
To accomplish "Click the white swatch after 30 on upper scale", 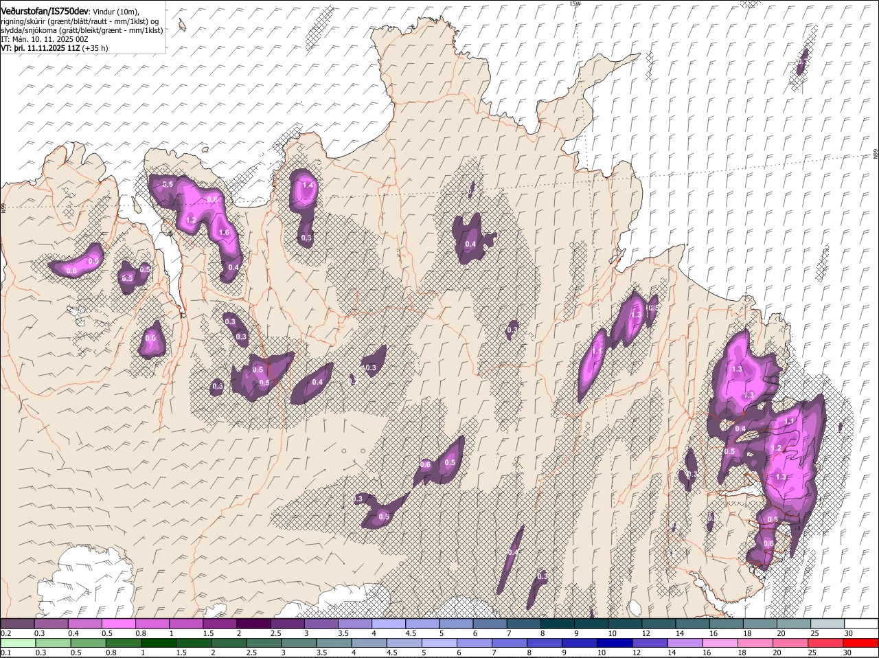I will [x=861, y=623].
